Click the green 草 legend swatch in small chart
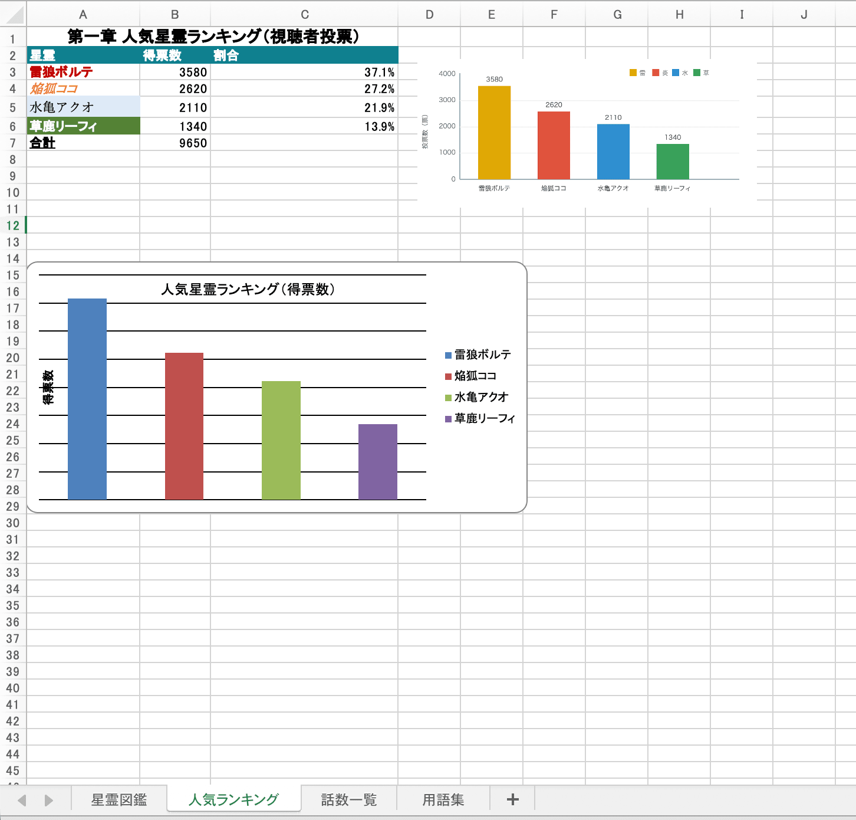 click(697, 73)
